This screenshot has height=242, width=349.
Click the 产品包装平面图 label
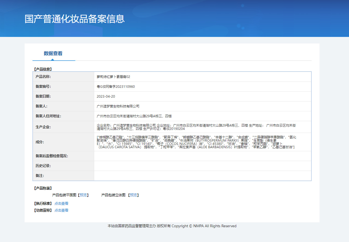65,195
